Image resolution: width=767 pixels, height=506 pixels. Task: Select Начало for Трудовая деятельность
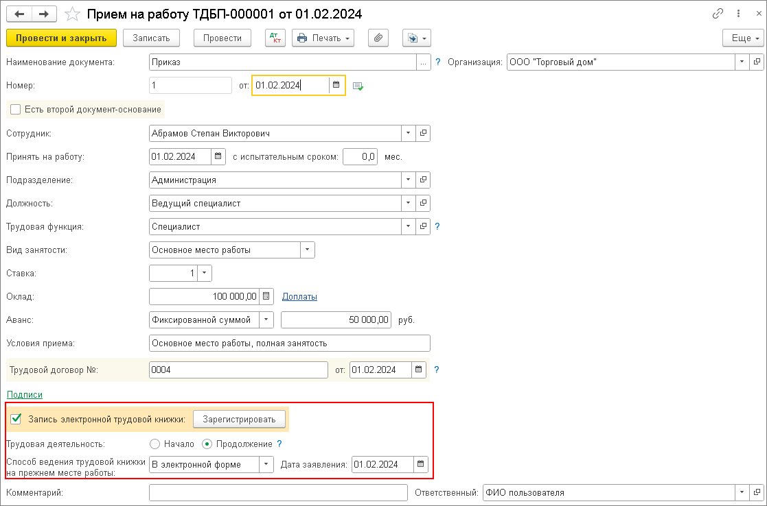[x=155, y=444]
